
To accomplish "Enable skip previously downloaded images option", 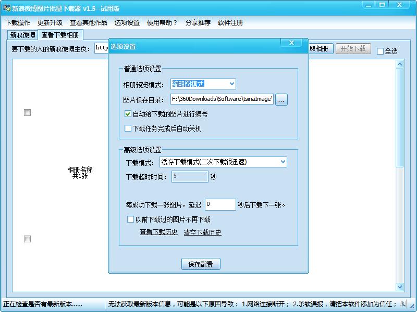I will [x=130, y=219].
